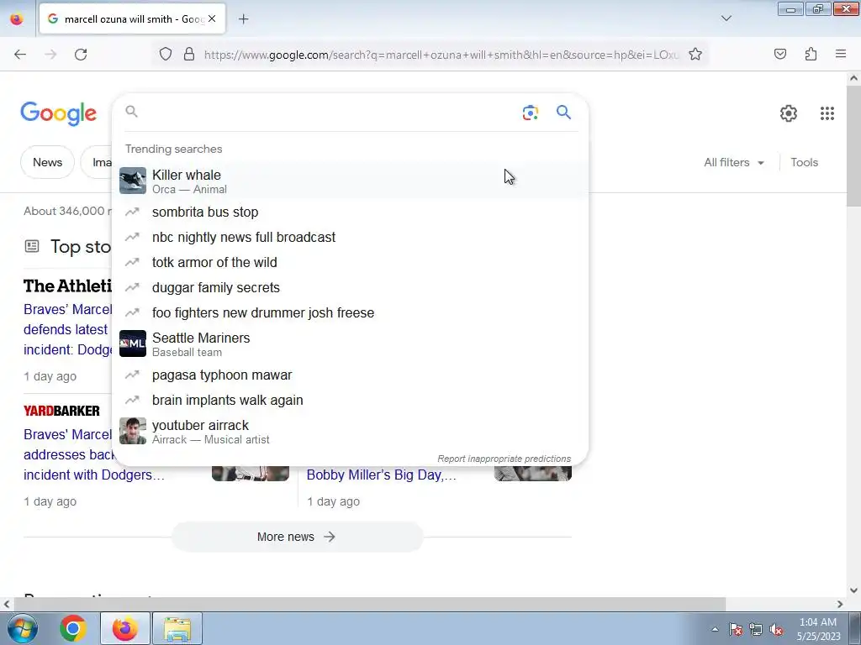List all tabs dropdown arrow
Viewport: 861px width, 645px height.
726,18
